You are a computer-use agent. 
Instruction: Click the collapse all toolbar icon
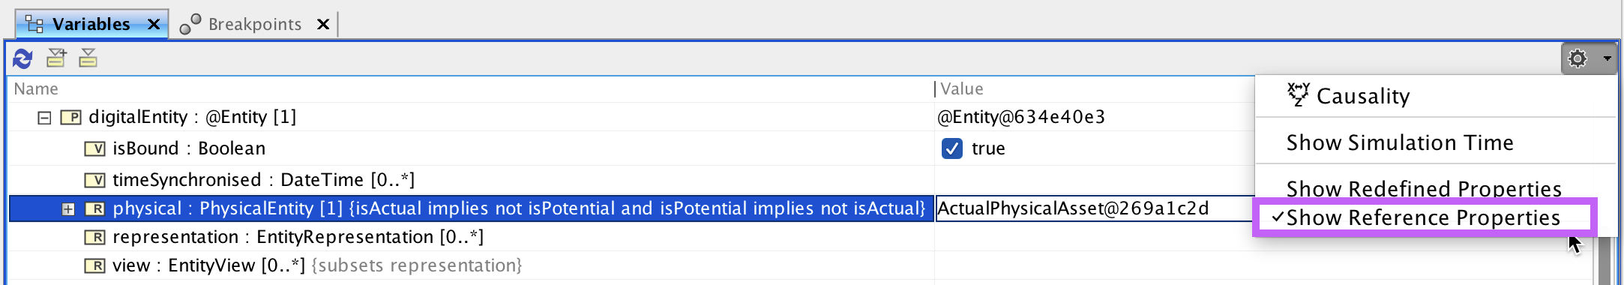click(88, 58)
